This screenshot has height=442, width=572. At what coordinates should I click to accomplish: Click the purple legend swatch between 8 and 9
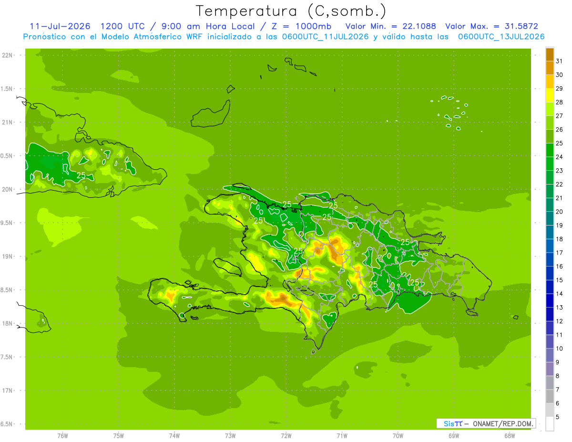coord(550,369)
